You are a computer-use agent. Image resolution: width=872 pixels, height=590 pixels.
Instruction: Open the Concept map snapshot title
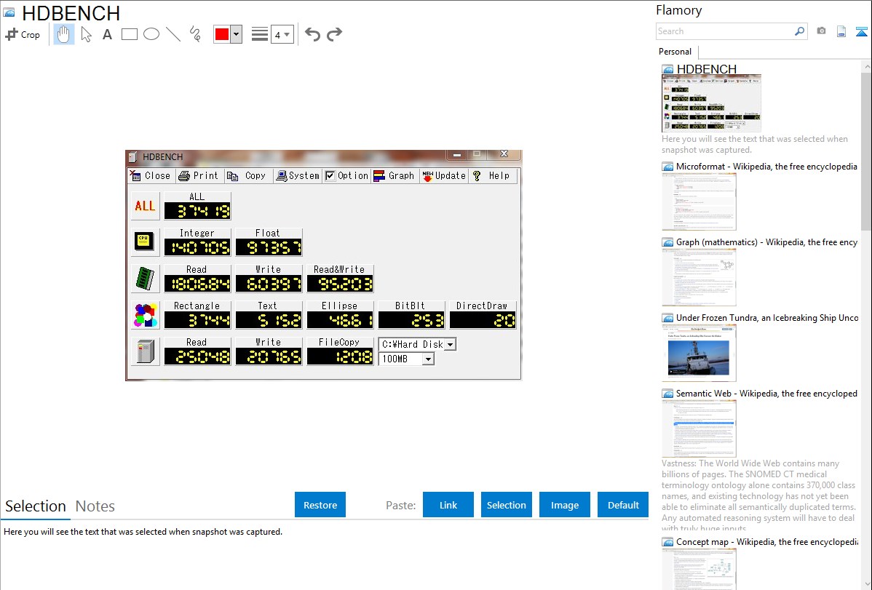[x=766, y=541]
